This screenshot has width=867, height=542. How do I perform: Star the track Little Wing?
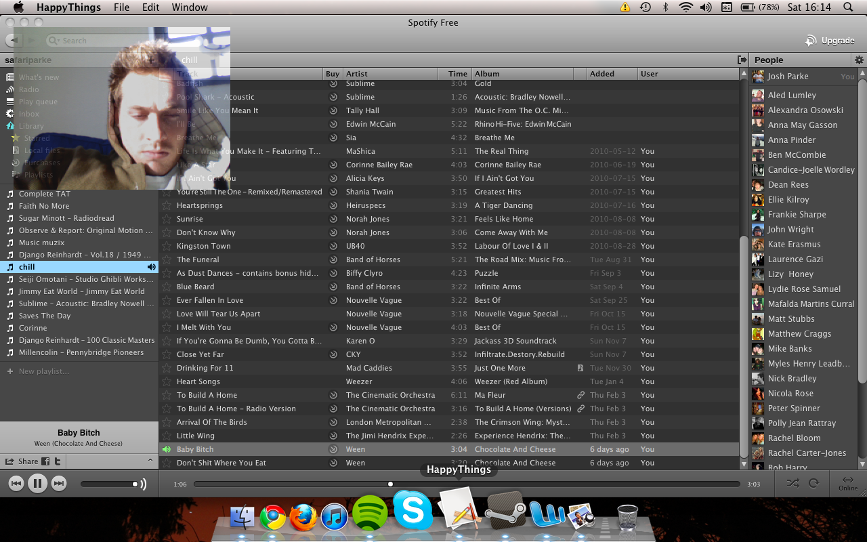click(167, 436)
